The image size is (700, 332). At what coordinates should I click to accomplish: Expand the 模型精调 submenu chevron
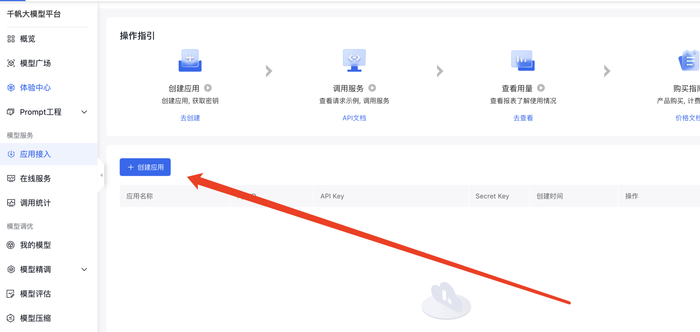tap(84, 269)
